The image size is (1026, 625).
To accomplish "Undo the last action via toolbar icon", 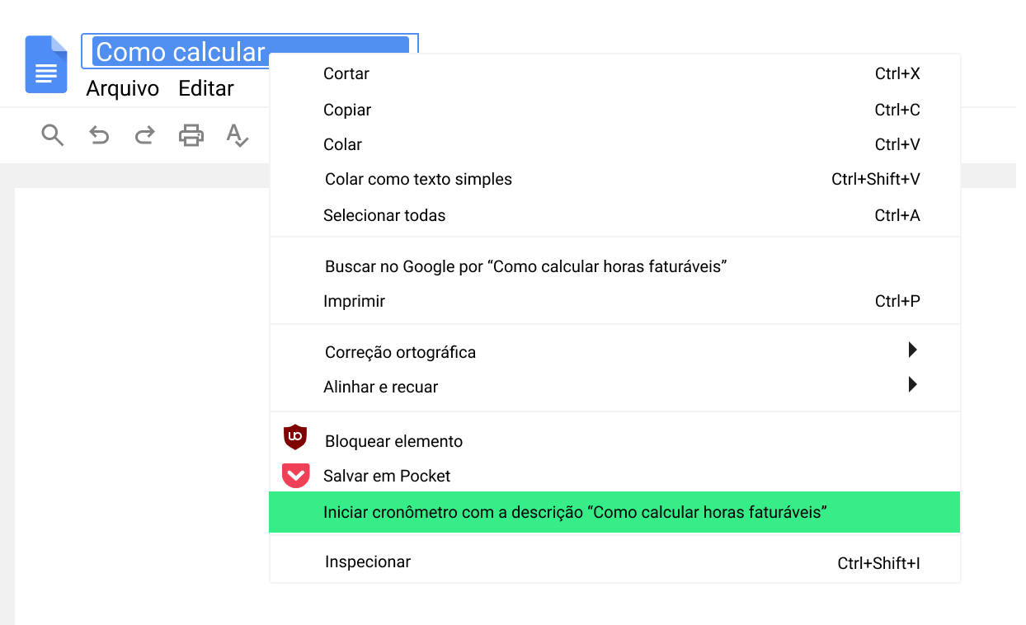I will tap(98, 134).
